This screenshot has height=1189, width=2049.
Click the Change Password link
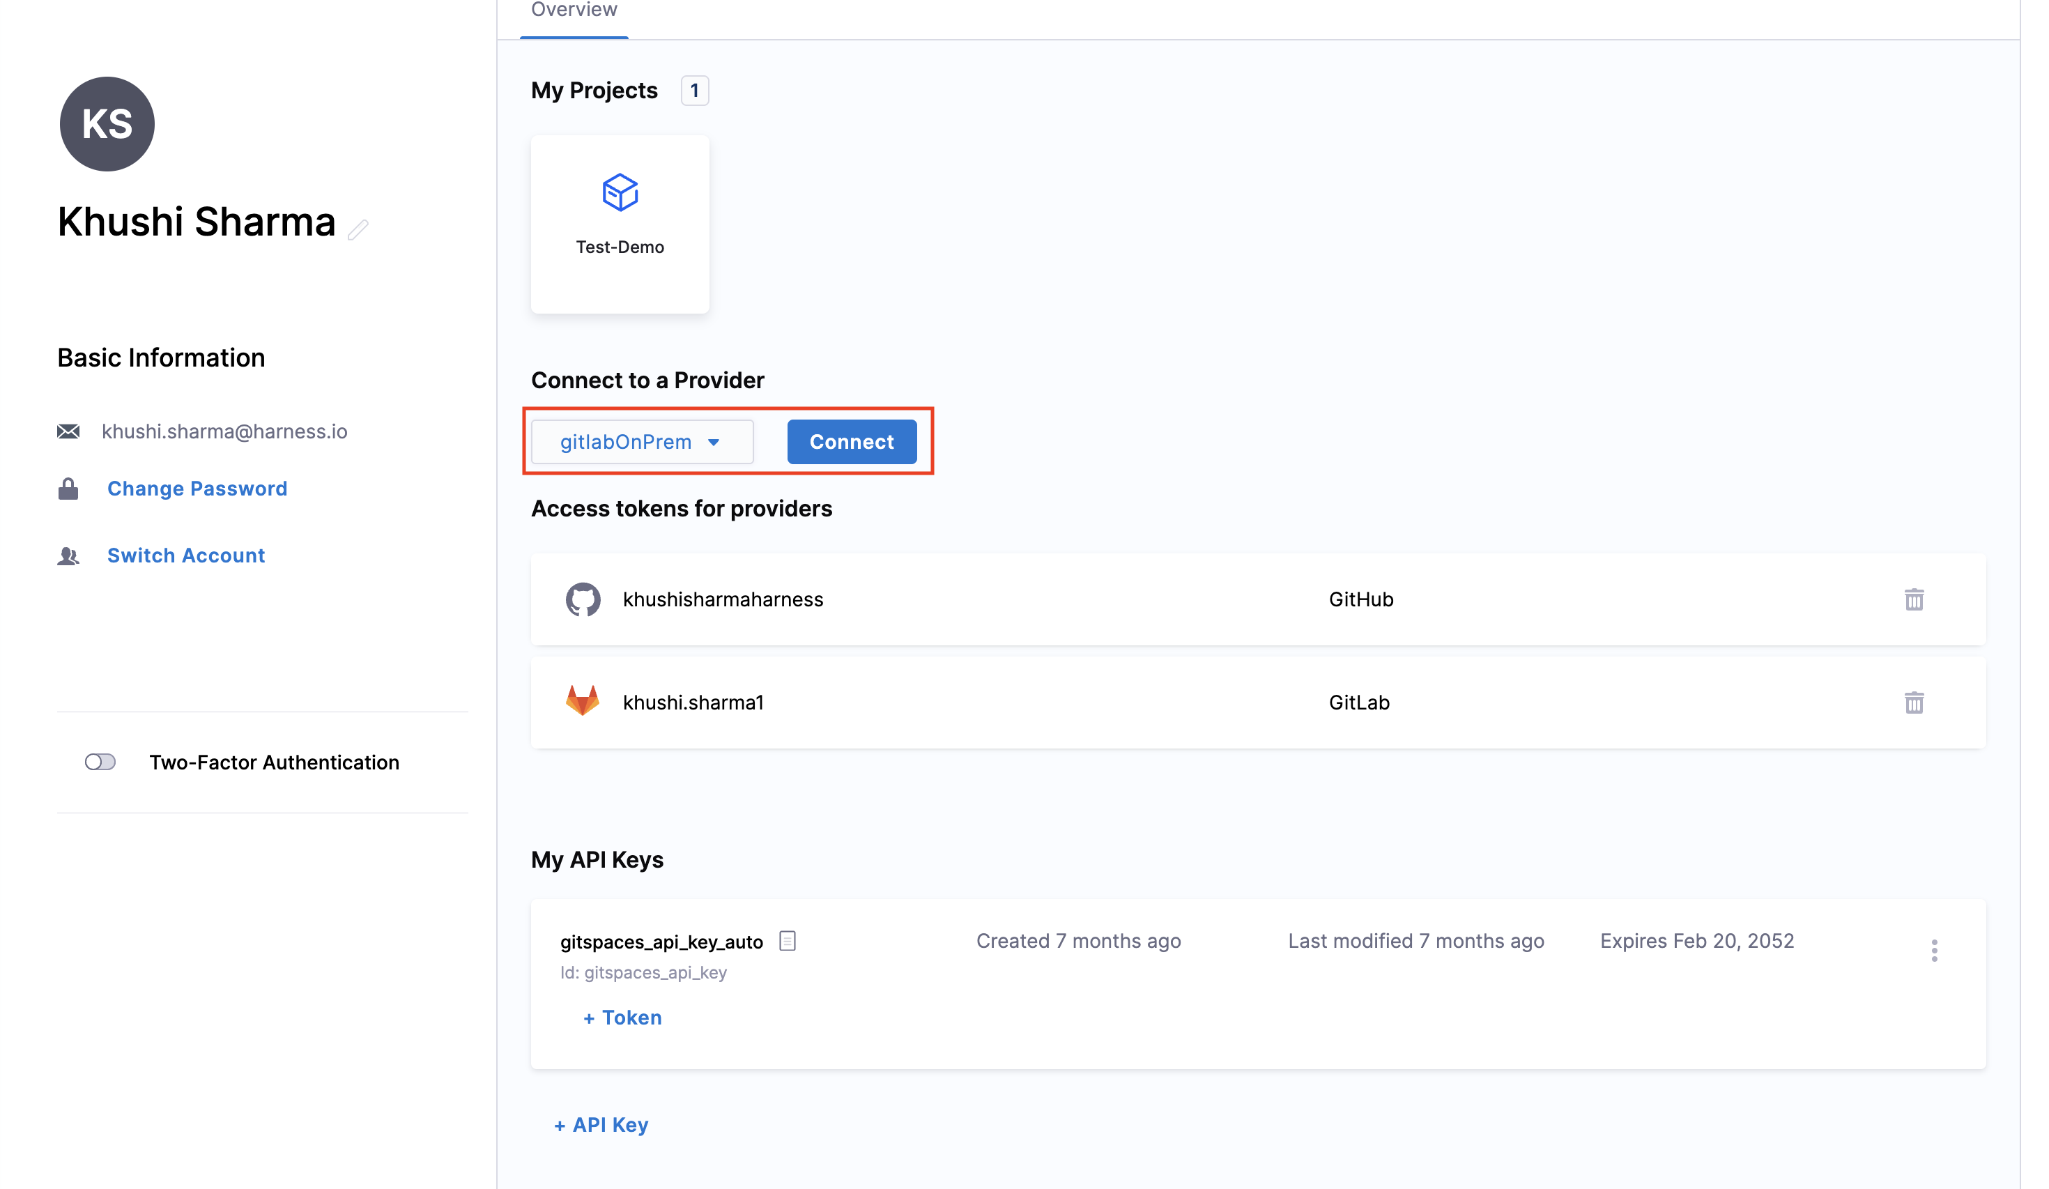tap(197, 489)
